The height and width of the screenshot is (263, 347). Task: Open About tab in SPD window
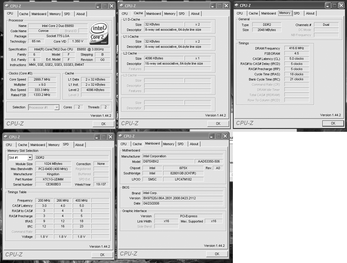click(x=79, y=145)
